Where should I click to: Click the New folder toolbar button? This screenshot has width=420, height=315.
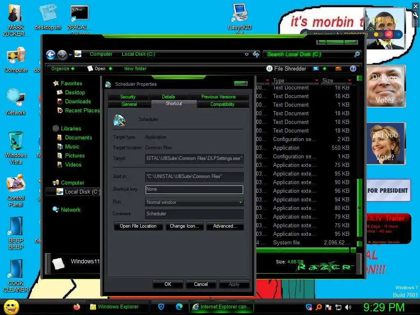[x=135, y=68]
